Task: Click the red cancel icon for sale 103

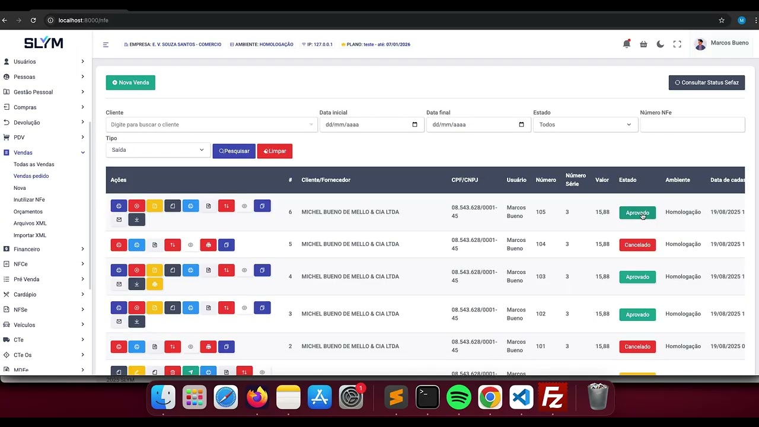Action: 136,270
